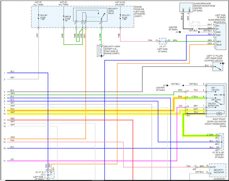Image resolution: width=229 pixels, height=181 pixels.
Task: Click the 'MJ1' connector label
Action: click(x=188, y=115)
